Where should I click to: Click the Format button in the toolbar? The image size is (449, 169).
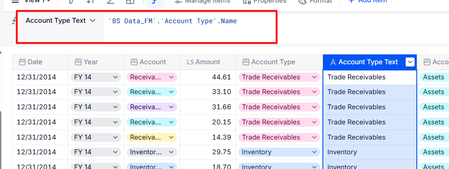(x=315, y=1)
